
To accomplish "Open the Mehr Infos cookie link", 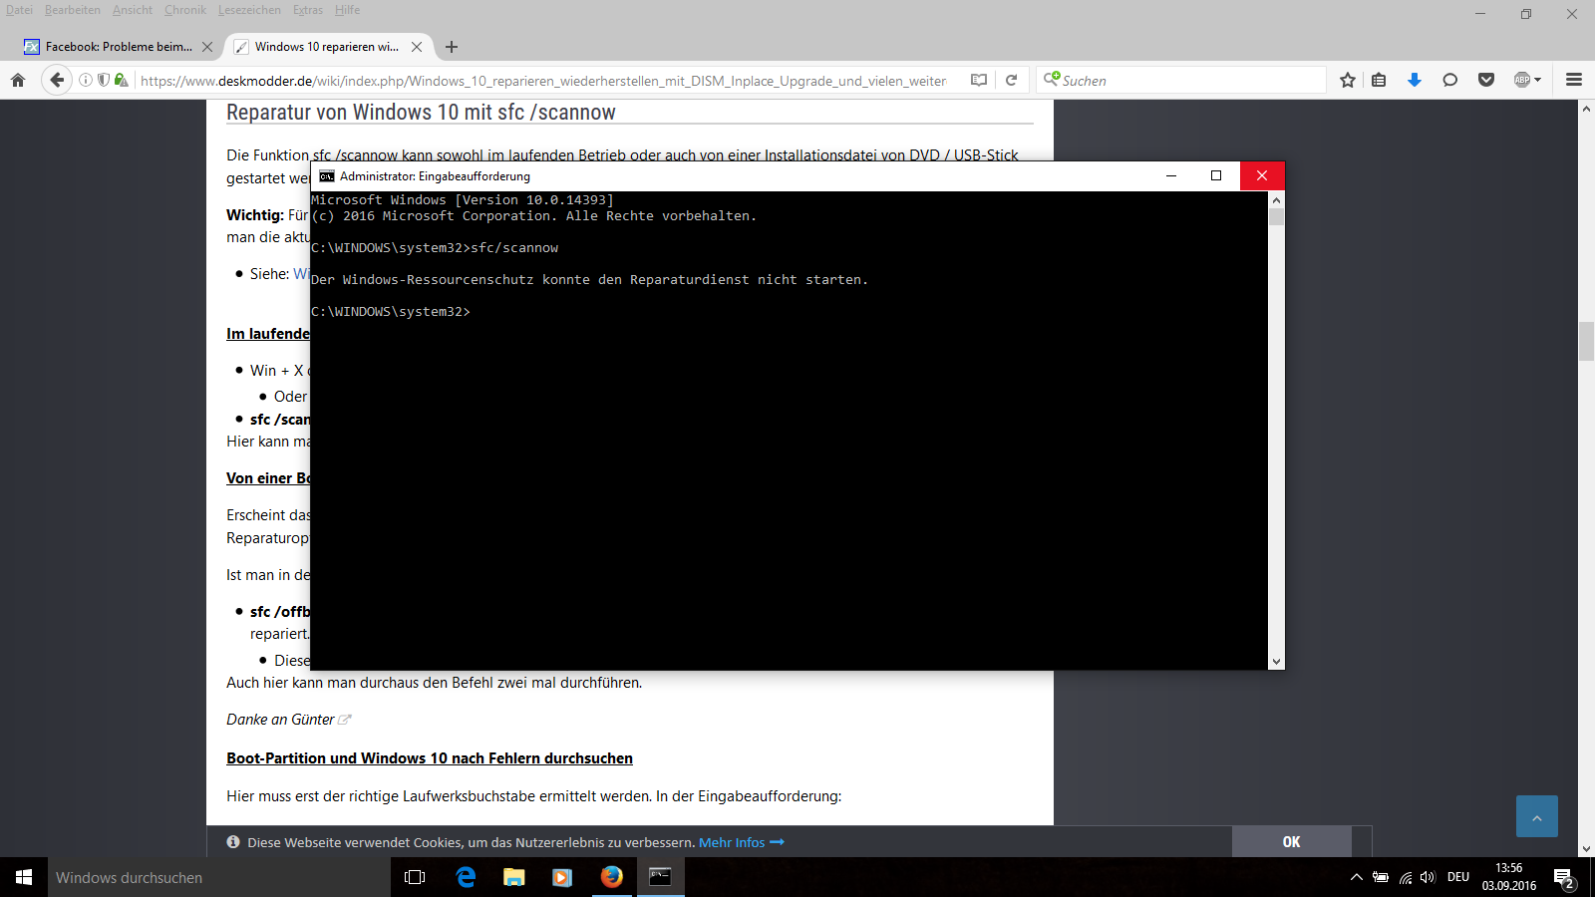I will (742, 842).
